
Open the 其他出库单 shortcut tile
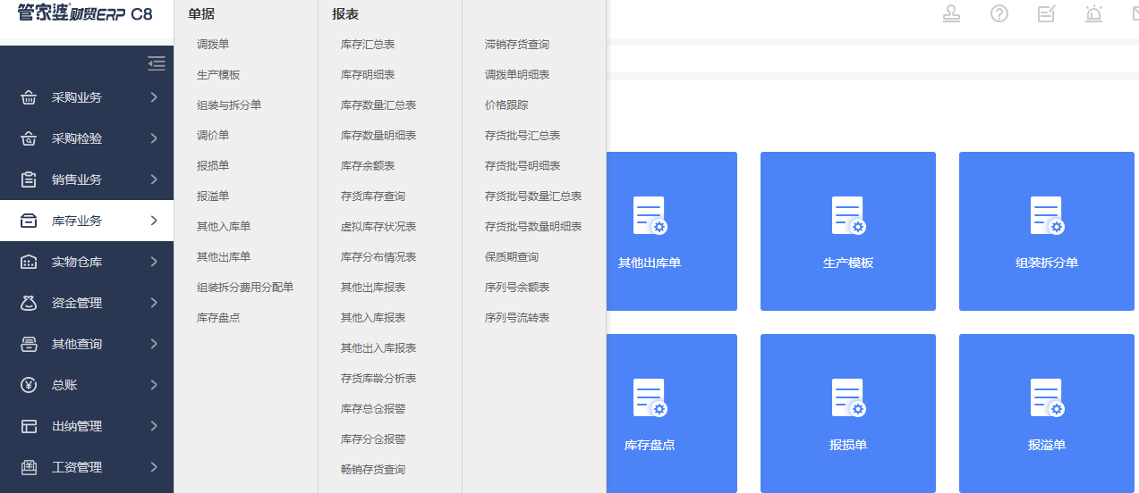pos(650,231)
